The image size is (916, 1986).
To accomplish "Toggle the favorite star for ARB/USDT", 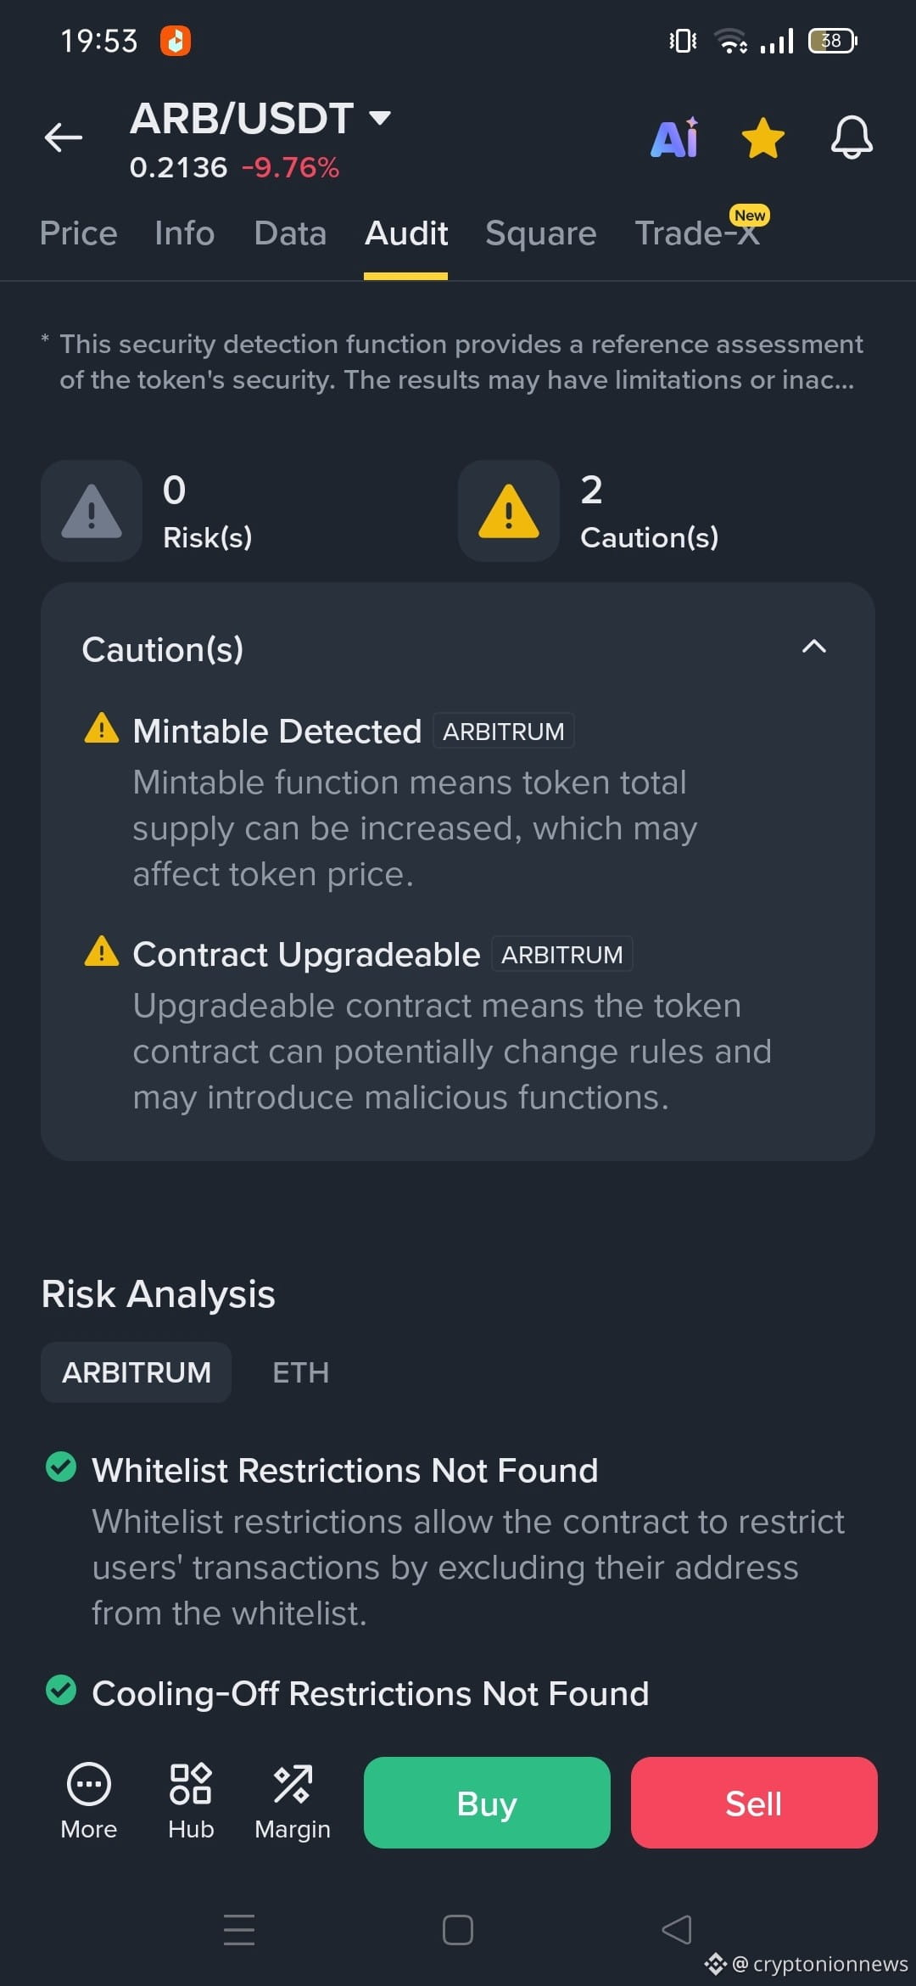I will [x=762, y=137].
